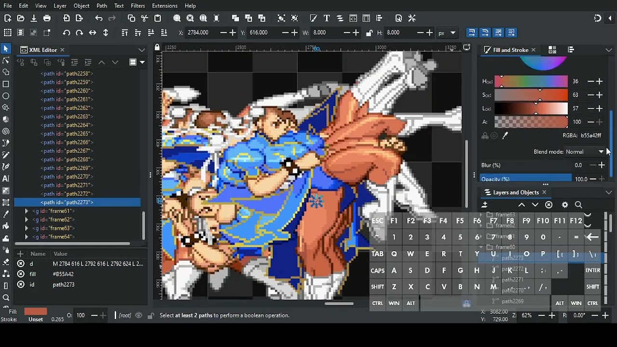
Task: Toggle moving gradients with objects
Action: point(498,33)
